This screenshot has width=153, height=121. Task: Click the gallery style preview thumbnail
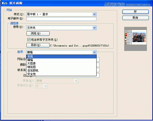point(135,39)
